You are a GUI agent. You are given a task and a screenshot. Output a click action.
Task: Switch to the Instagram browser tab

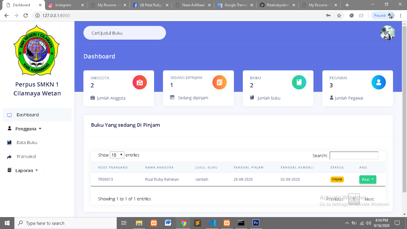63,5
